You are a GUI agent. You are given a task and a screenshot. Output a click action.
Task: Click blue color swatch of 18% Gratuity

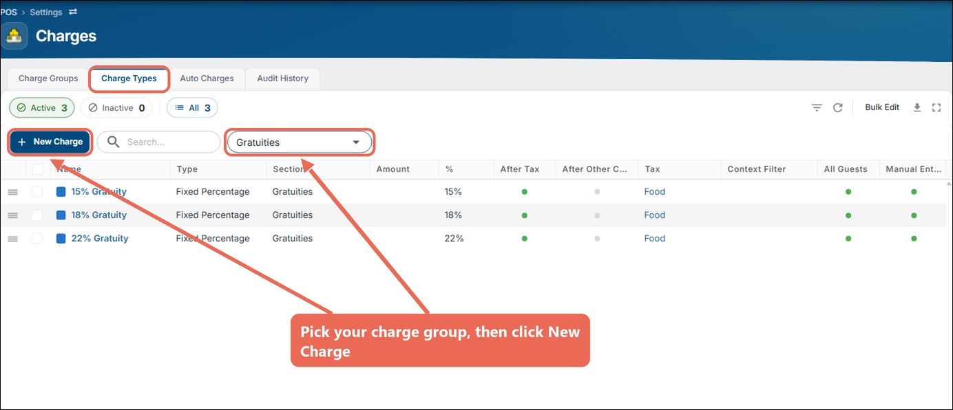click(61, 215)
